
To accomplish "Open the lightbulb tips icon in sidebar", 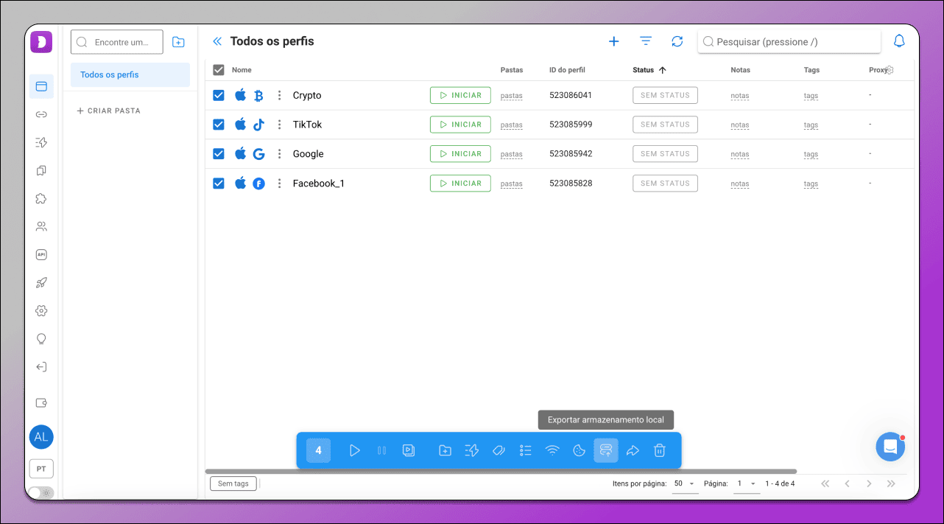I will pos(41,339).
